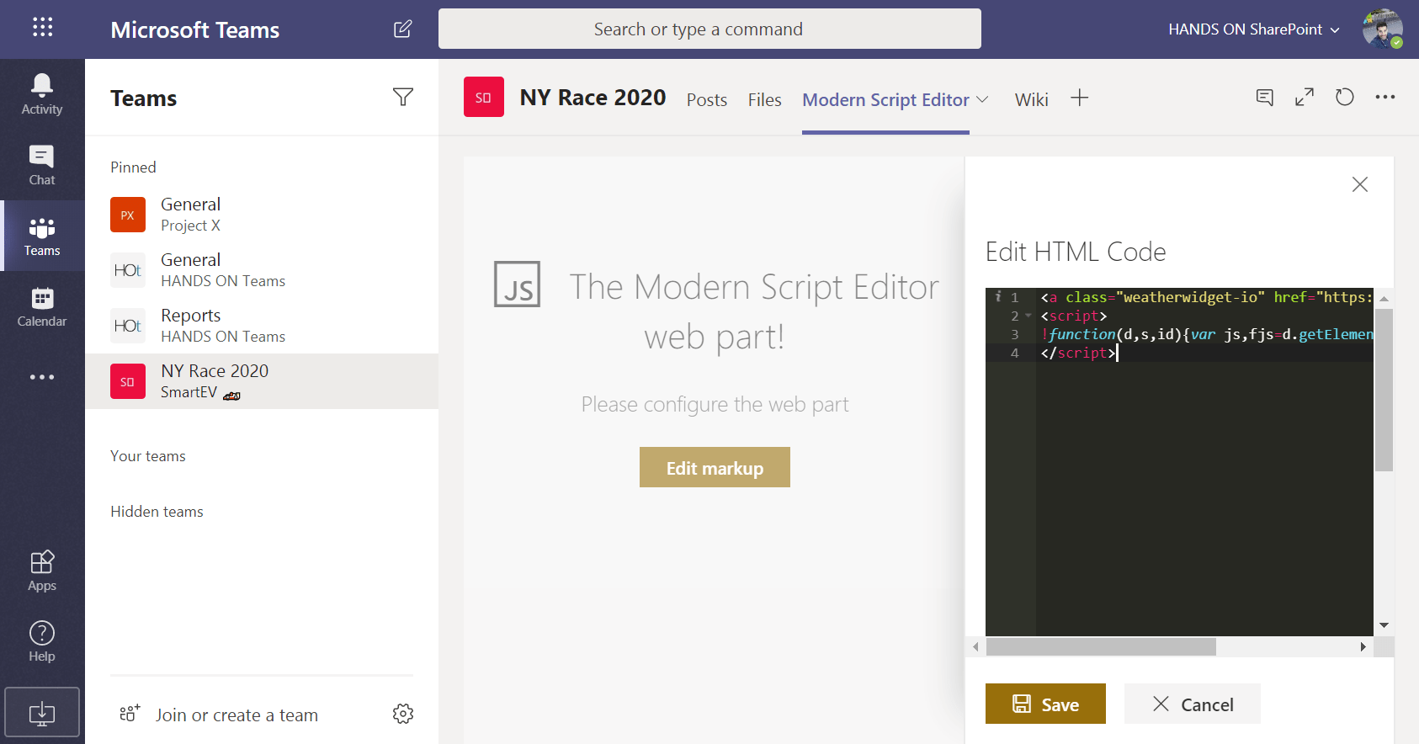The image size is (1419, 744).
Task: Open the Activity feed
Action: 42,94
